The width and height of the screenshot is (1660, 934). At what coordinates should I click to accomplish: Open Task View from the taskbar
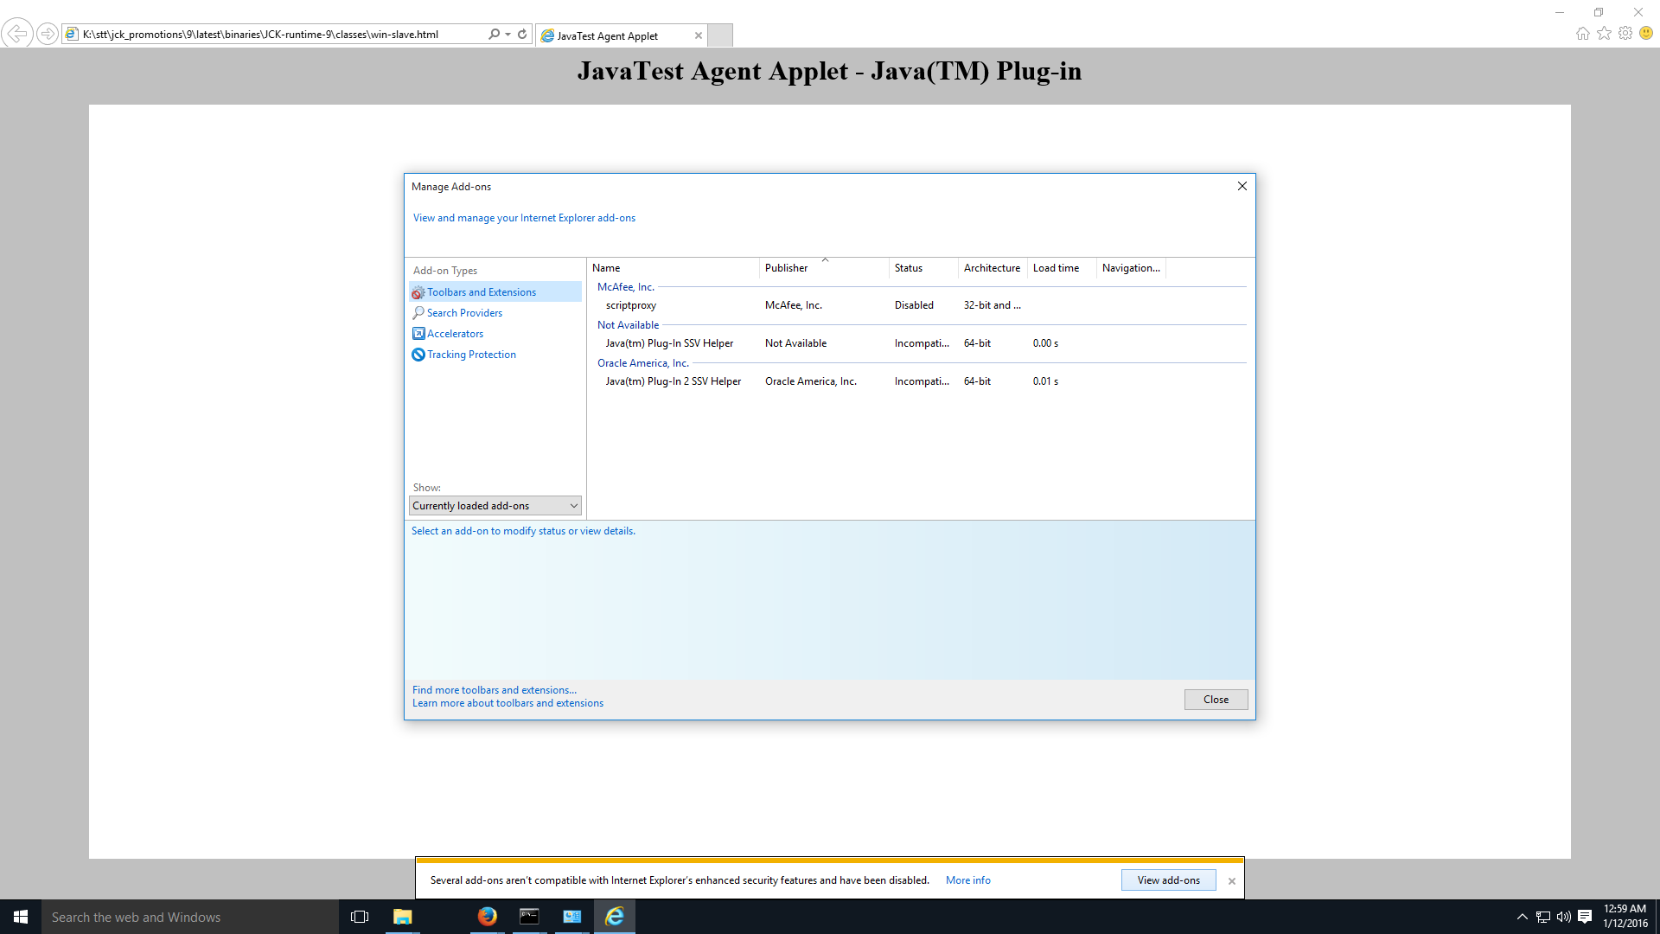coord(360,917)
